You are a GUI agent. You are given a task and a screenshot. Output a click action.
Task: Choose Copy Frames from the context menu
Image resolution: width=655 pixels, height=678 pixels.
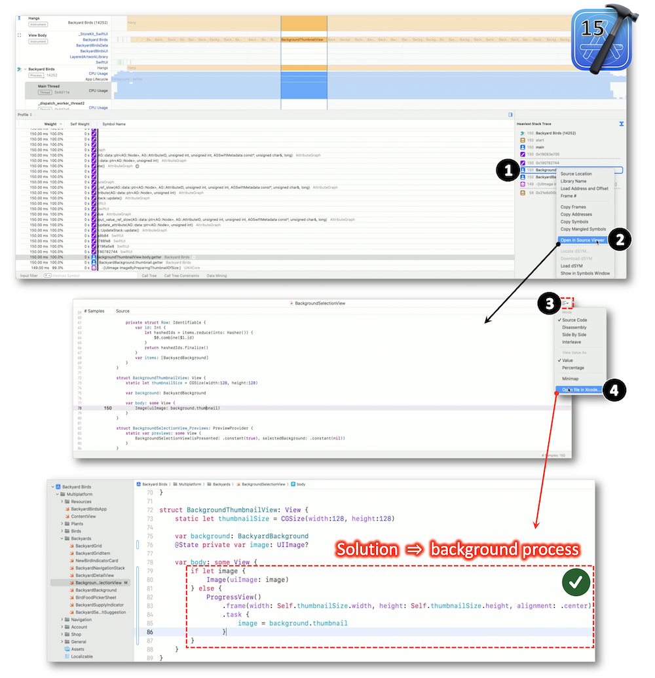tap(573, 207)
